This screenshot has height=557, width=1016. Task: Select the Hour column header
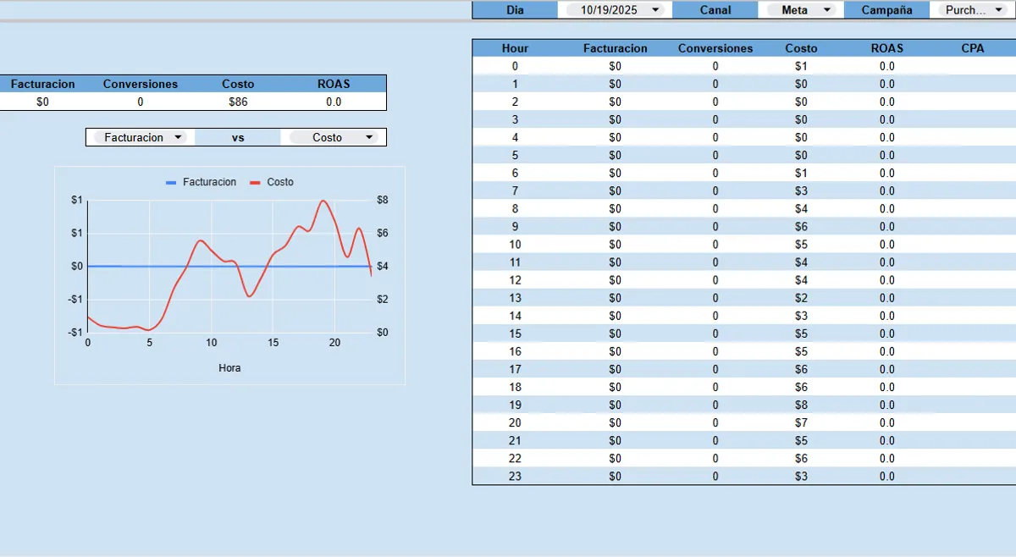[x=514, y=48]
